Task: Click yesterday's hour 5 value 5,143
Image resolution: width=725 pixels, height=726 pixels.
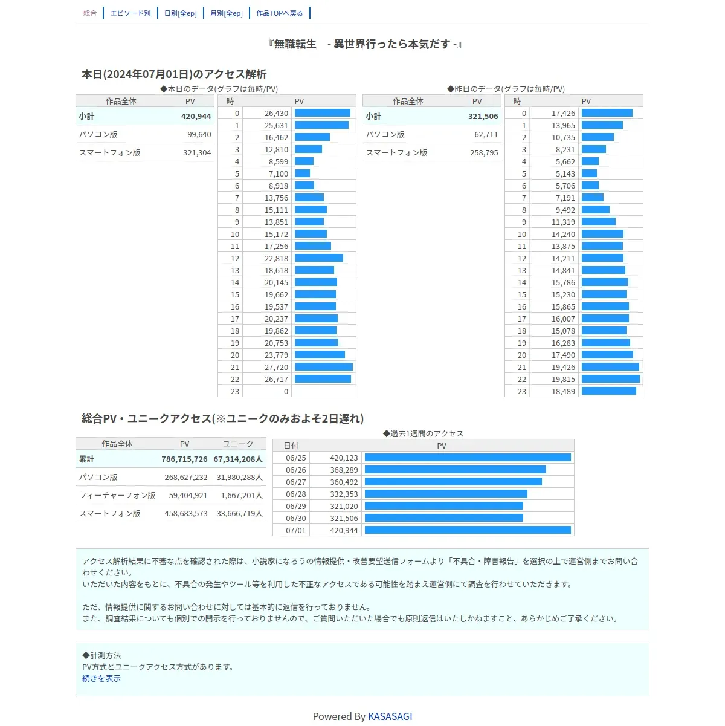Action: [565, 173]
